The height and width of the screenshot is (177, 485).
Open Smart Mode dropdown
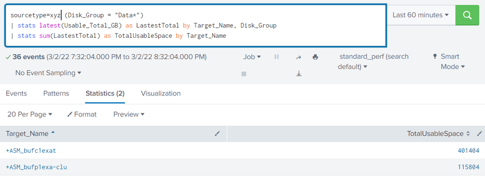point(449,62)
